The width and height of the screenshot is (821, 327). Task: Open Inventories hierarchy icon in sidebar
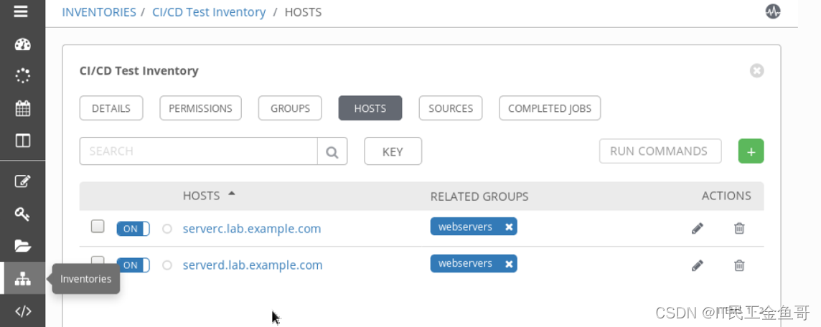(x=22, y=279)
